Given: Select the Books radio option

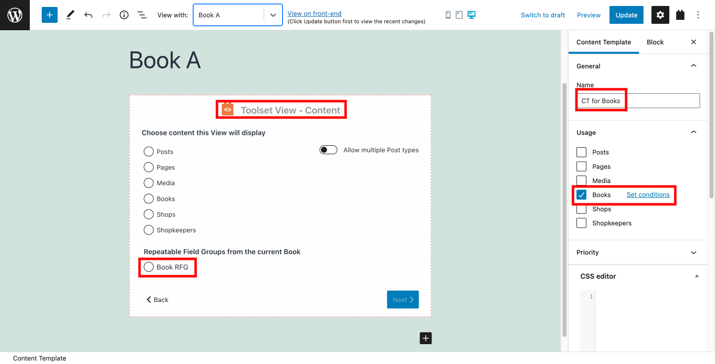Looking at the screenshot, I should tap(148, 199).
